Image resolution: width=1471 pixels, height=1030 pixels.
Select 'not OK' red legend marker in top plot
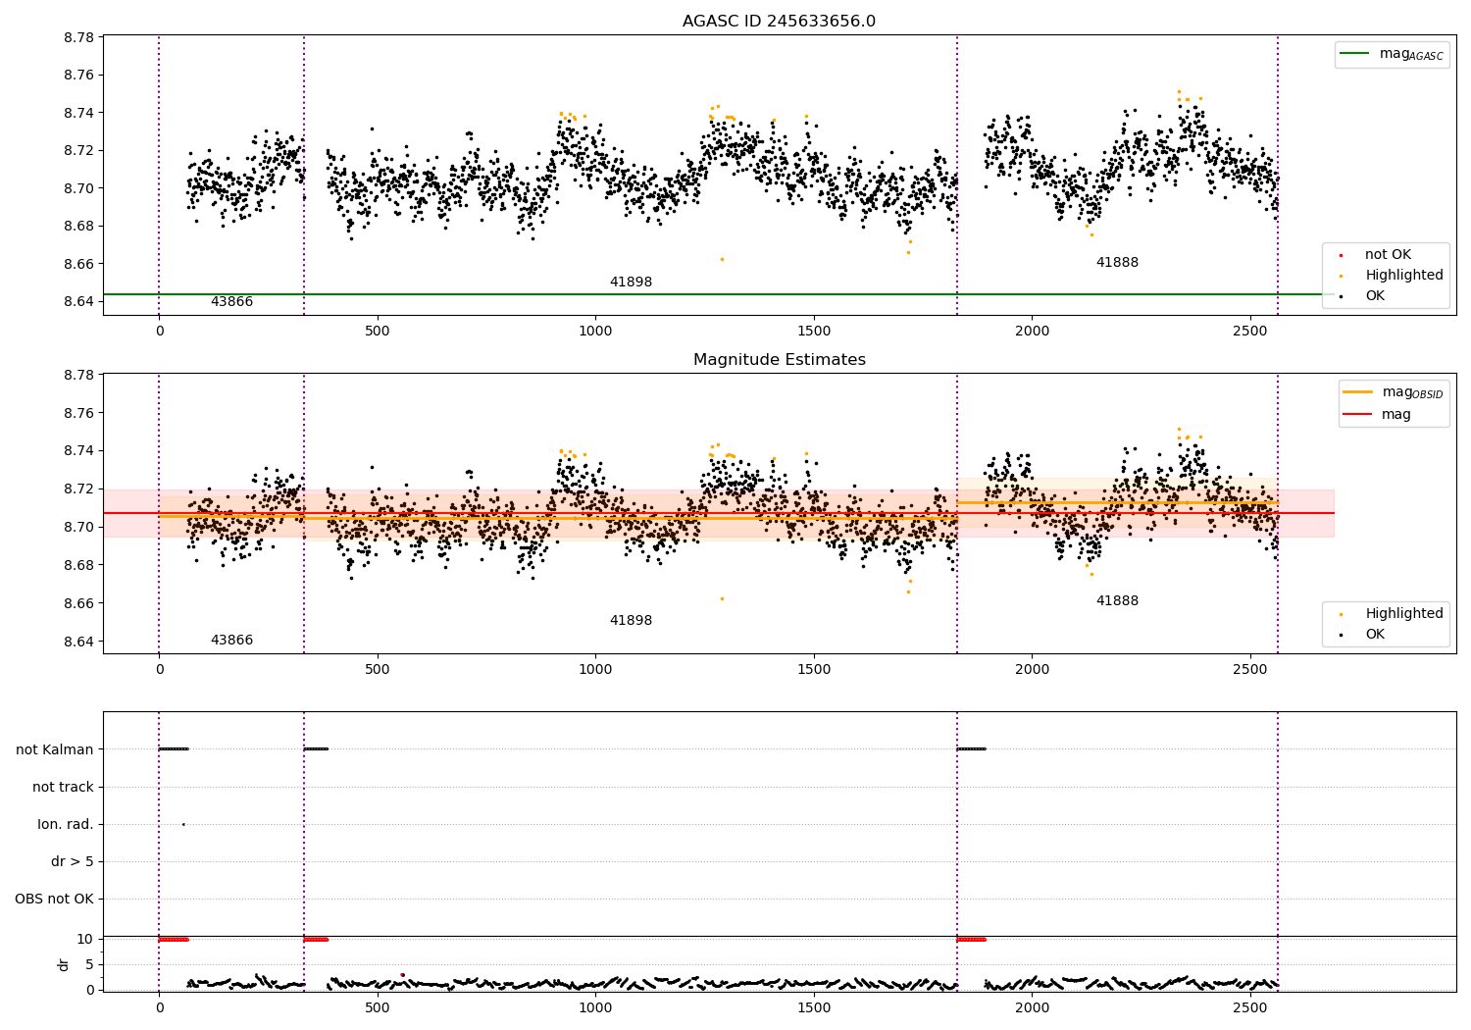tap(1340, 255)
